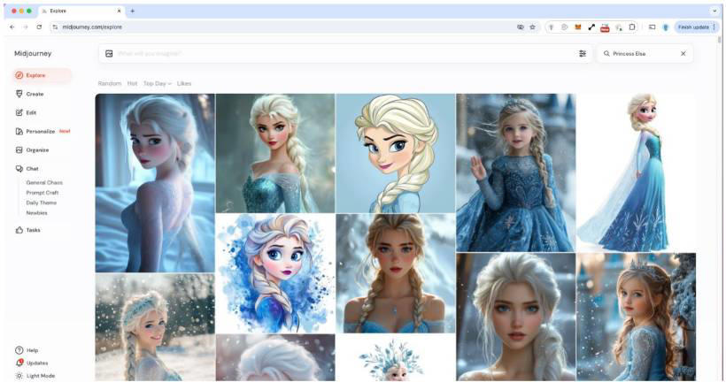This screenshot has height=390, width=726.
Task: Expand the Top Day dropdown
Action: [x=158, y=83]
